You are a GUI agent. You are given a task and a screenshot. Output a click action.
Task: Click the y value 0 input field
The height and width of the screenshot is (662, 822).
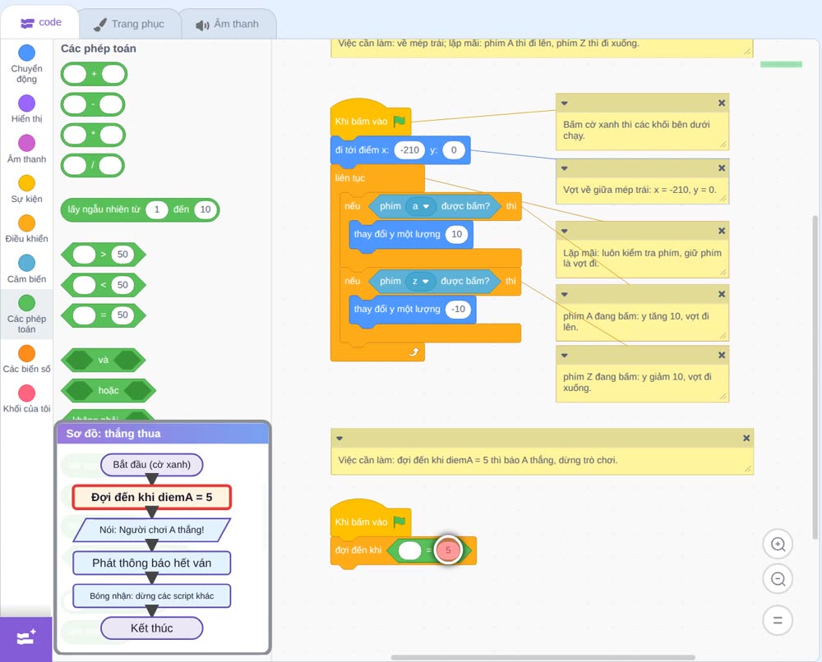454,150
